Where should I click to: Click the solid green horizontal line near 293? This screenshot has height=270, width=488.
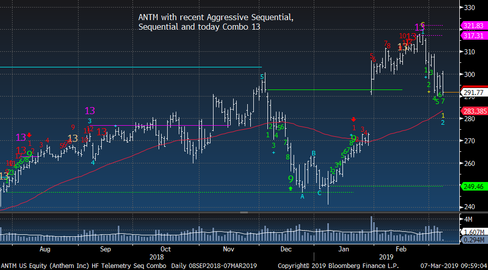tap(335, 90)
